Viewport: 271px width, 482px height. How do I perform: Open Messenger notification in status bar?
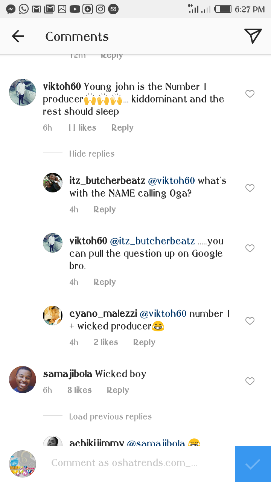11,9
